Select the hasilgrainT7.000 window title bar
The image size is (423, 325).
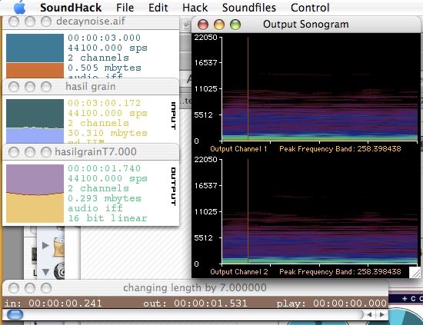coord(91,151)
